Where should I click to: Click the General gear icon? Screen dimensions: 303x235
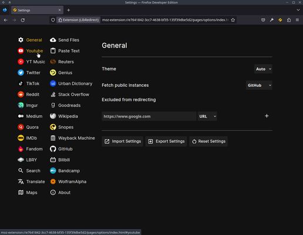coord(21,40)
